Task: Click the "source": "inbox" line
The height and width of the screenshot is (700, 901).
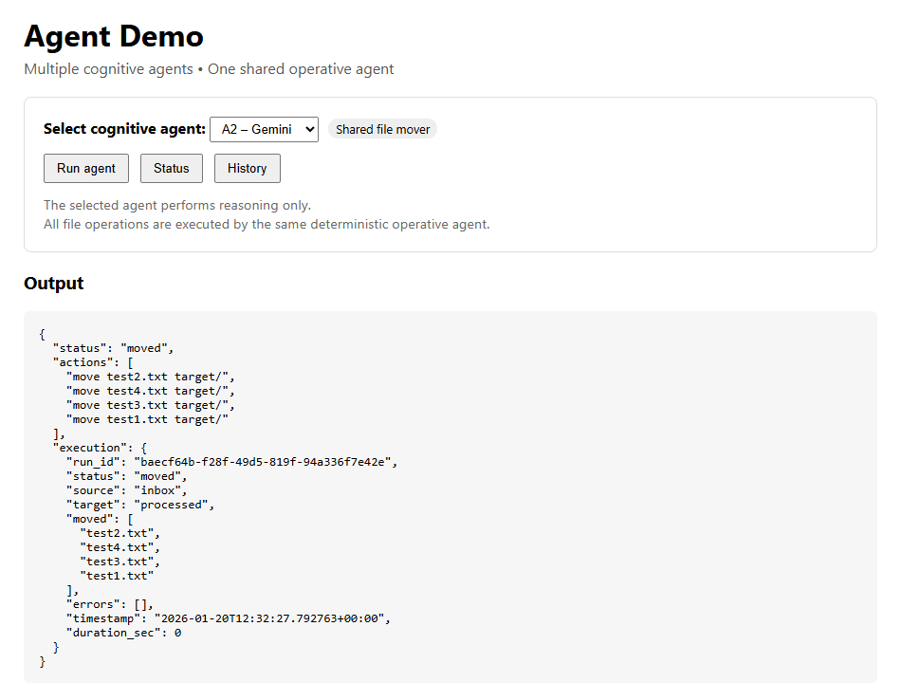Action: [126, 490]
